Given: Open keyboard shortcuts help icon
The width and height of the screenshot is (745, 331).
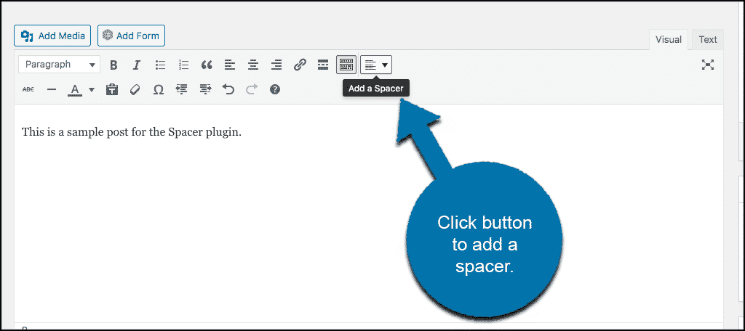Looking at the screenshot, I should pos(275,89).
